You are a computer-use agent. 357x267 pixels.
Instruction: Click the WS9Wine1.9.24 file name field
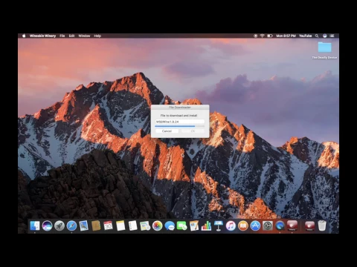point(180,122)
